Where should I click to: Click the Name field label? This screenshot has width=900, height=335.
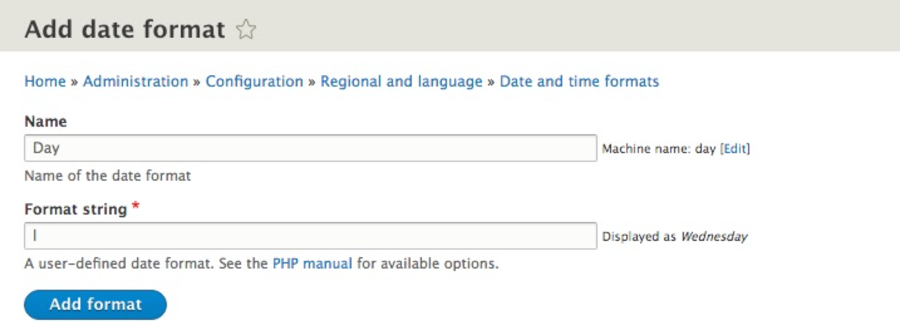[x=45, y=121]
